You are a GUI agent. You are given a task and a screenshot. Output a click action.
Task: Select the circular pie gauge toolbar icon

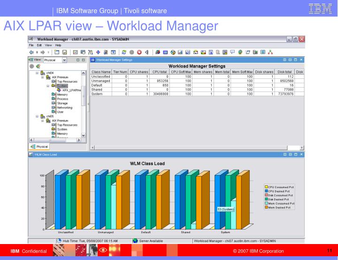coord(173,52)
